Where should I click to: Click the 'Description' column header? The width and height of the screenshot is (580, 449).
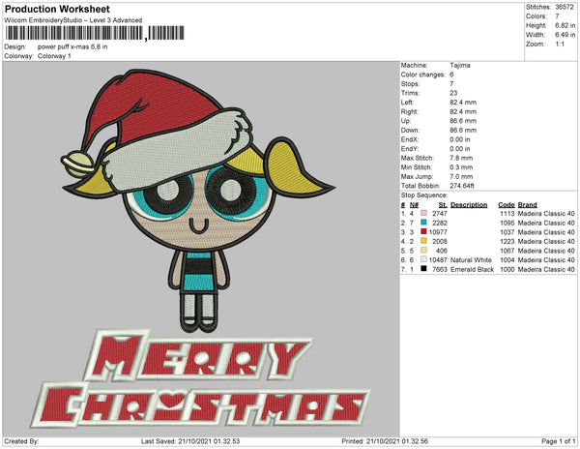(469, 205)
